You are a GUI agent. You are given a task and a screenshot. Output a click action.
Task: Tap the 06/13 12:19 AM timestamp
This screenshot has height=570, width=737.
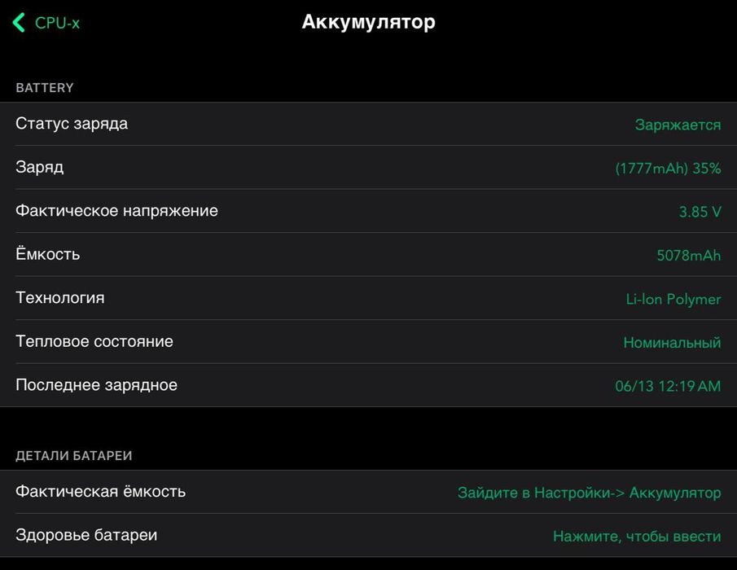pyautogui.click(x=668, y=386)
